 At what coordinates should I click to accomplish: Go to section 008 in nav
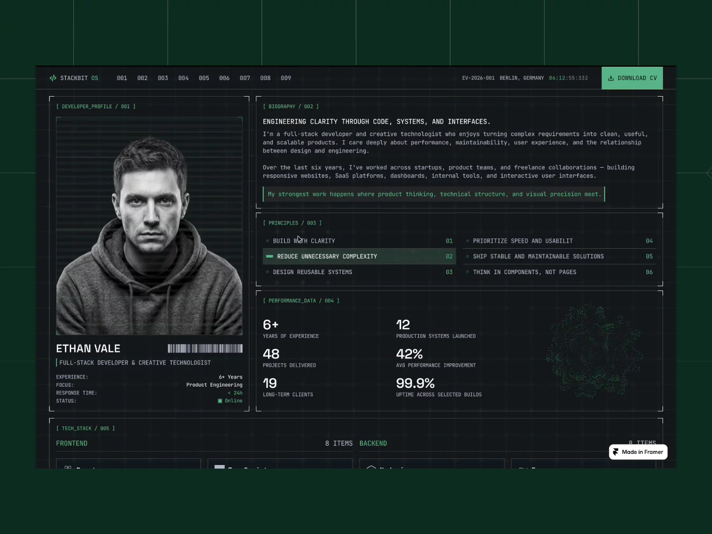tap(265, 78)
